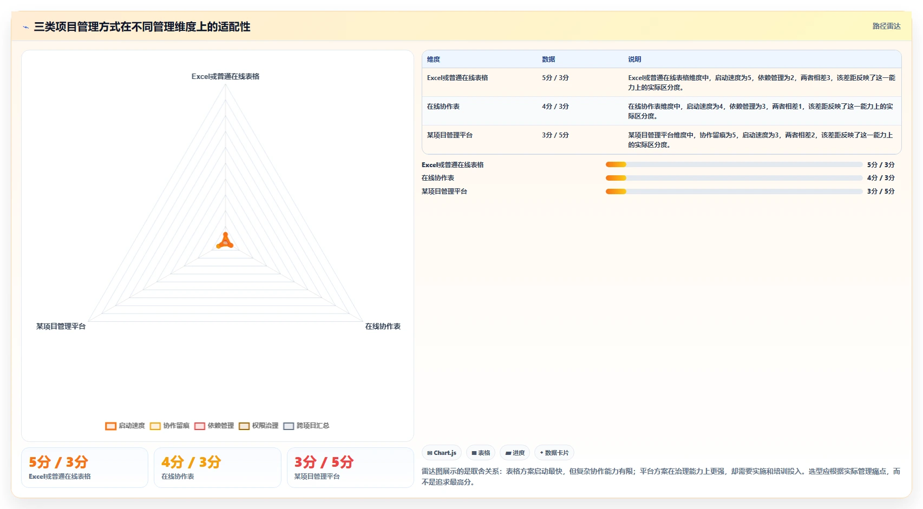The height and width of the screenshot is (509, 923).
Task: Click the 某项目管理平台 radar axis label
Action: coord(61,326)
